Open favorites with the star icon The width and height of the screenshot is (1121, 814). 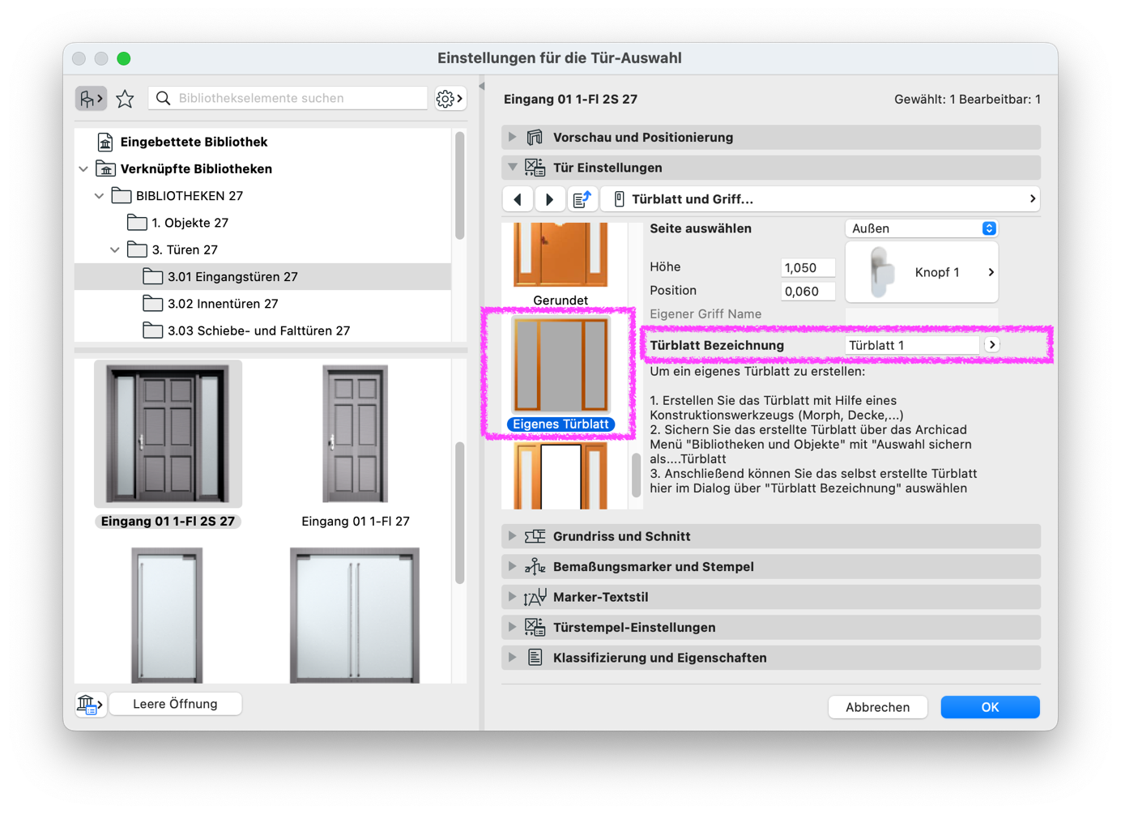point(125,99)
